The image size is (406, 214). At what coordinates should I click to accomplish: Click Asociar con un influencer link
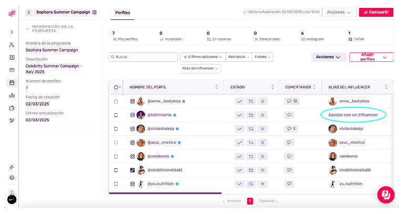353,115
